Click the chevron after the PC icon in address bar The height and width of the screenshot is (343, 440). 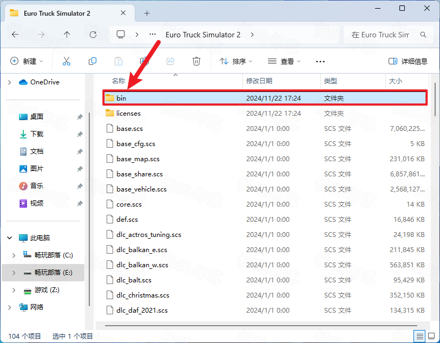point(137,35)
